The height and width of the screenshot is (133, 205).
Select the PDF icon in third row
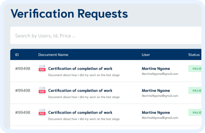pyautogui.click(x=42, y=112)
